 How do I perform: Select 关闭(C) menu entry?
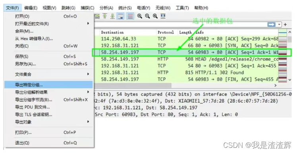coord(49,46)
